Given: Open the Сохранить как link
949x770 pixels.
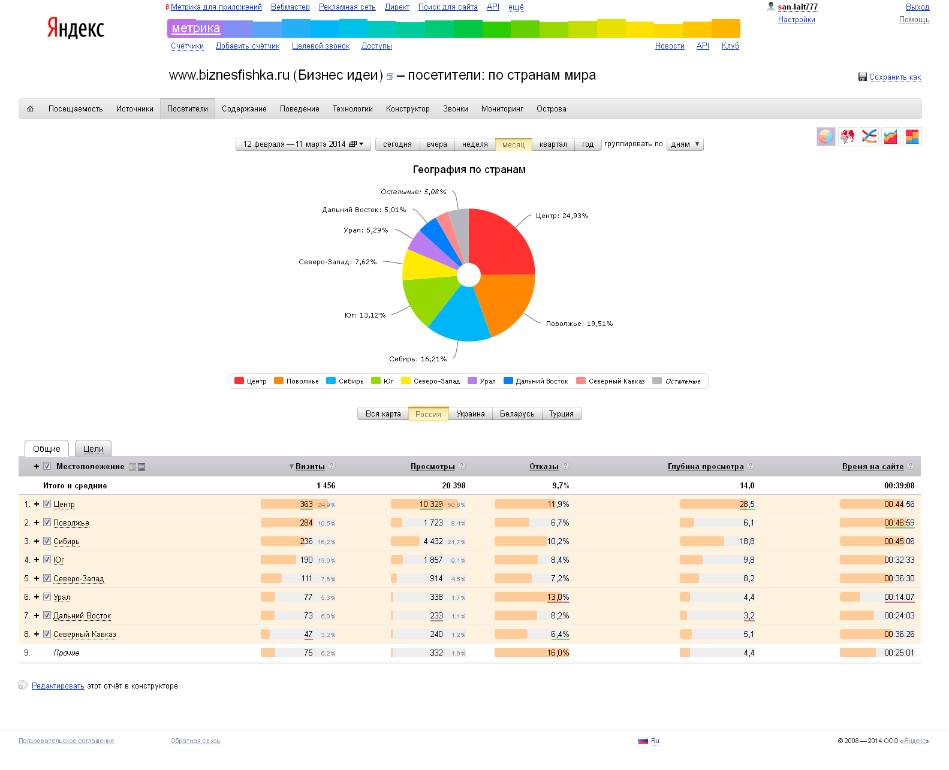Looking at the screenshot, I should 895,77.
